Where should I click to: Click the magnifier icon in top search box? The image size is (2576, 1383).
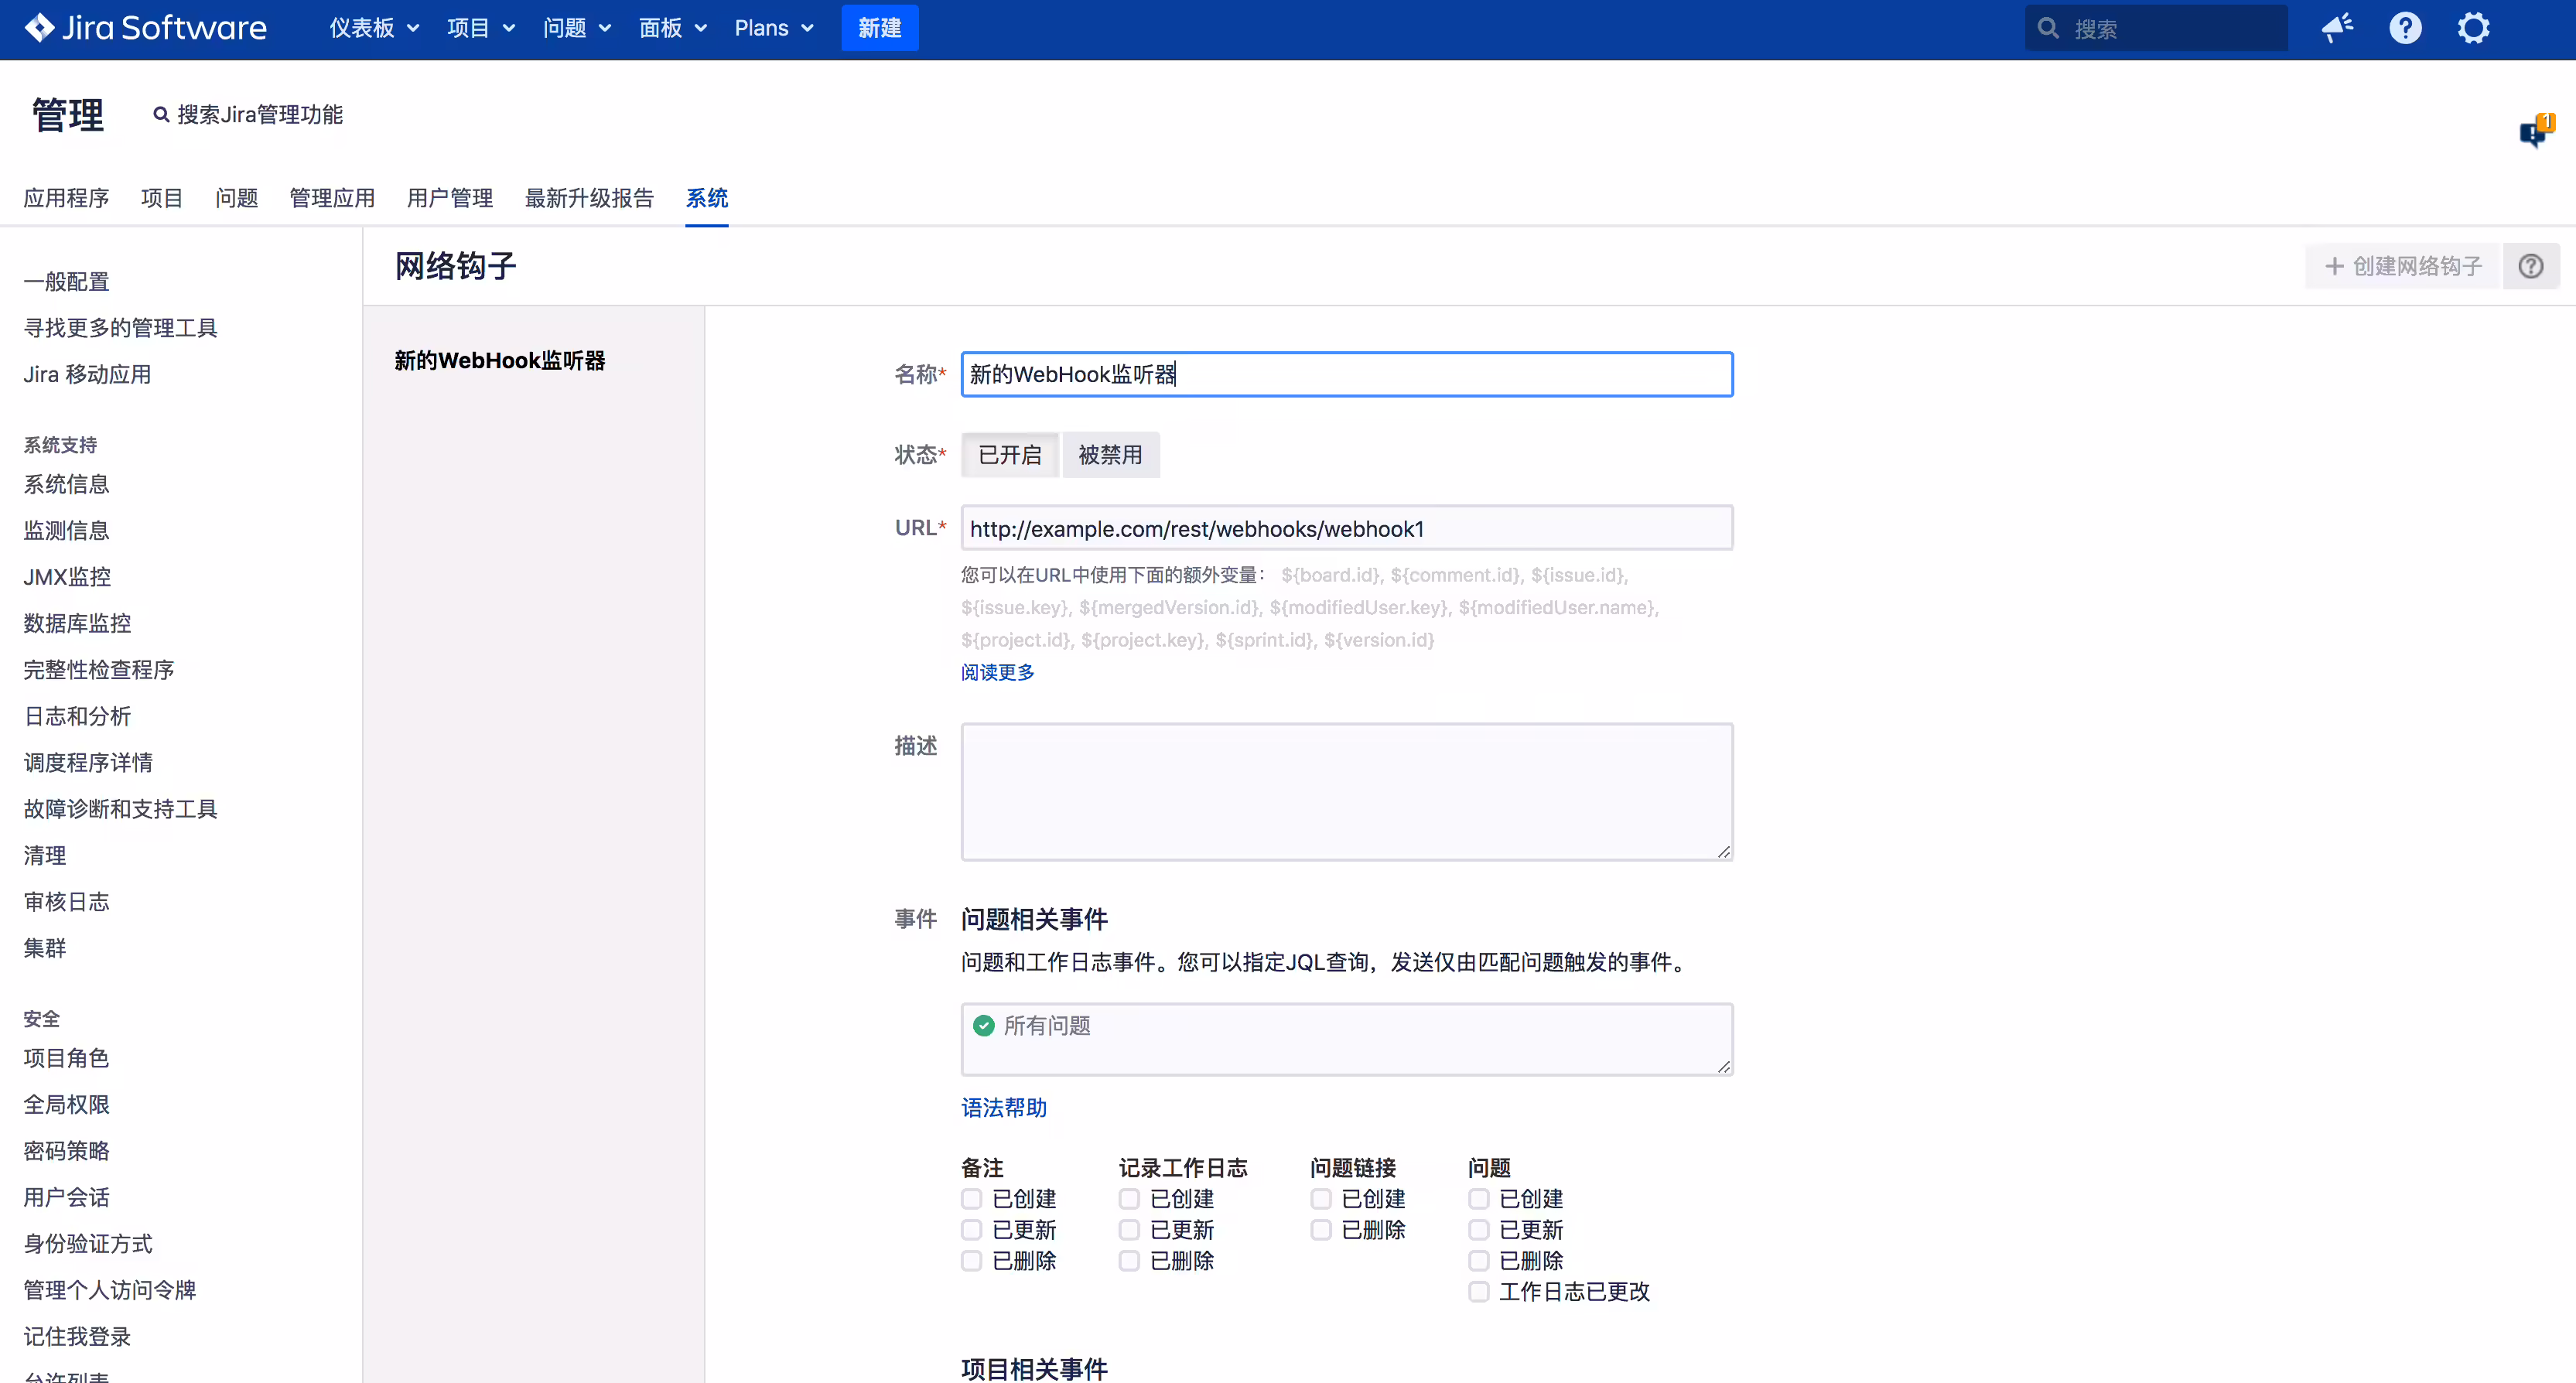pyautogui.click(x=2048, y=28)
